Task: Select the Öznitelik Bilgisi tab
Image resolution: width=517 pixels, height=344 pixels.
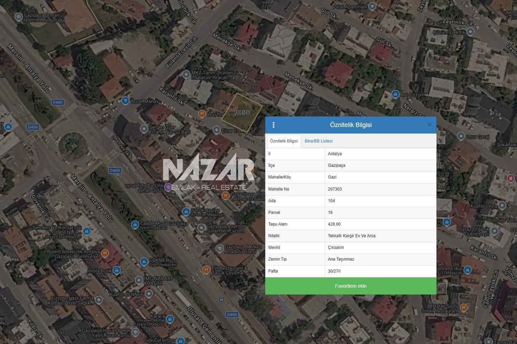Action: pos(284,141)
